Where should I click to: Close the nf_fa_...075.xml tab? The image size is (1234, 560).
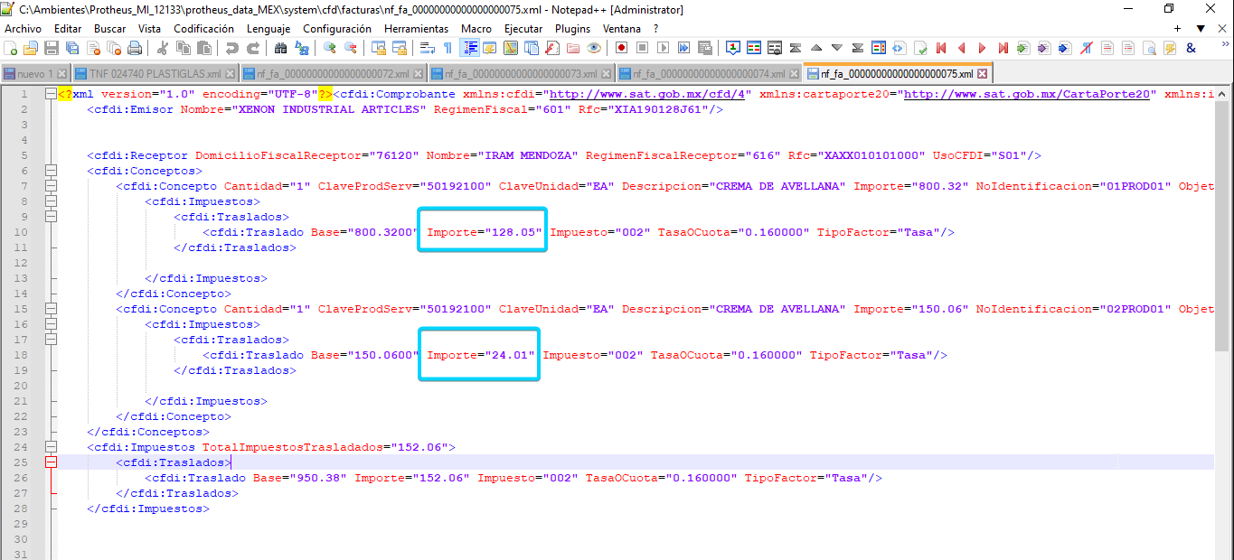983,74
